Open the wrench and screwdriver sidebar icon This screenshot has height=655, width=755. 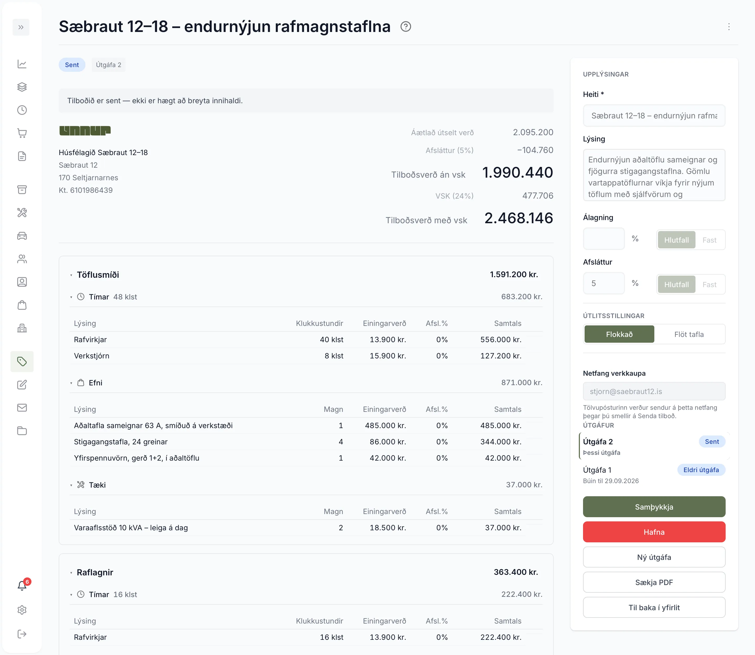pos(22,212)
